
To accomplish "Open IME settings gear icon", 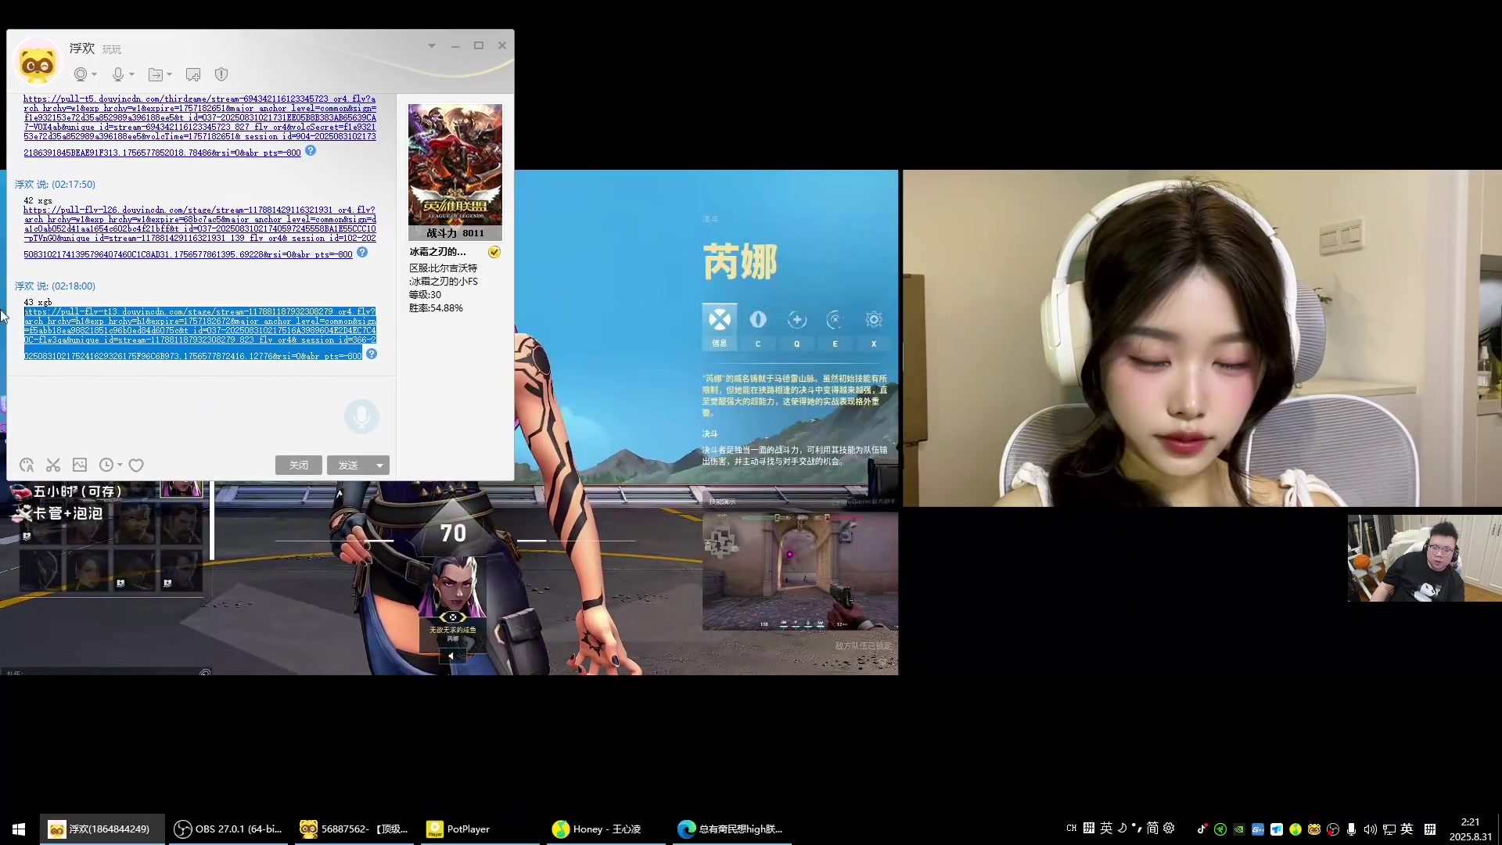I will (1169, 828).
